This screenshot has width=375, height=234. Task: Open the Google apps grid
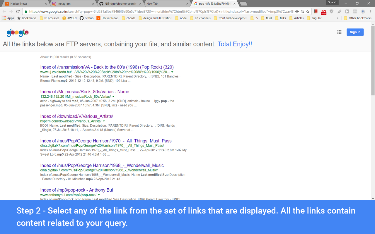339,32
